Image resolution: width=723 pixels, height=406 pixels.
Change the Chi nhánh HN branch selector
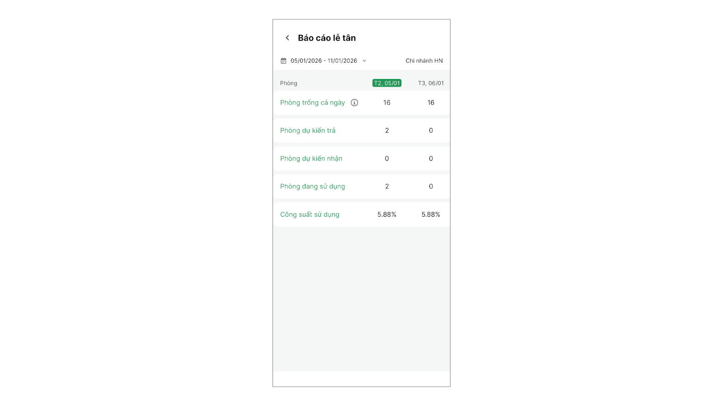[424, 61]
